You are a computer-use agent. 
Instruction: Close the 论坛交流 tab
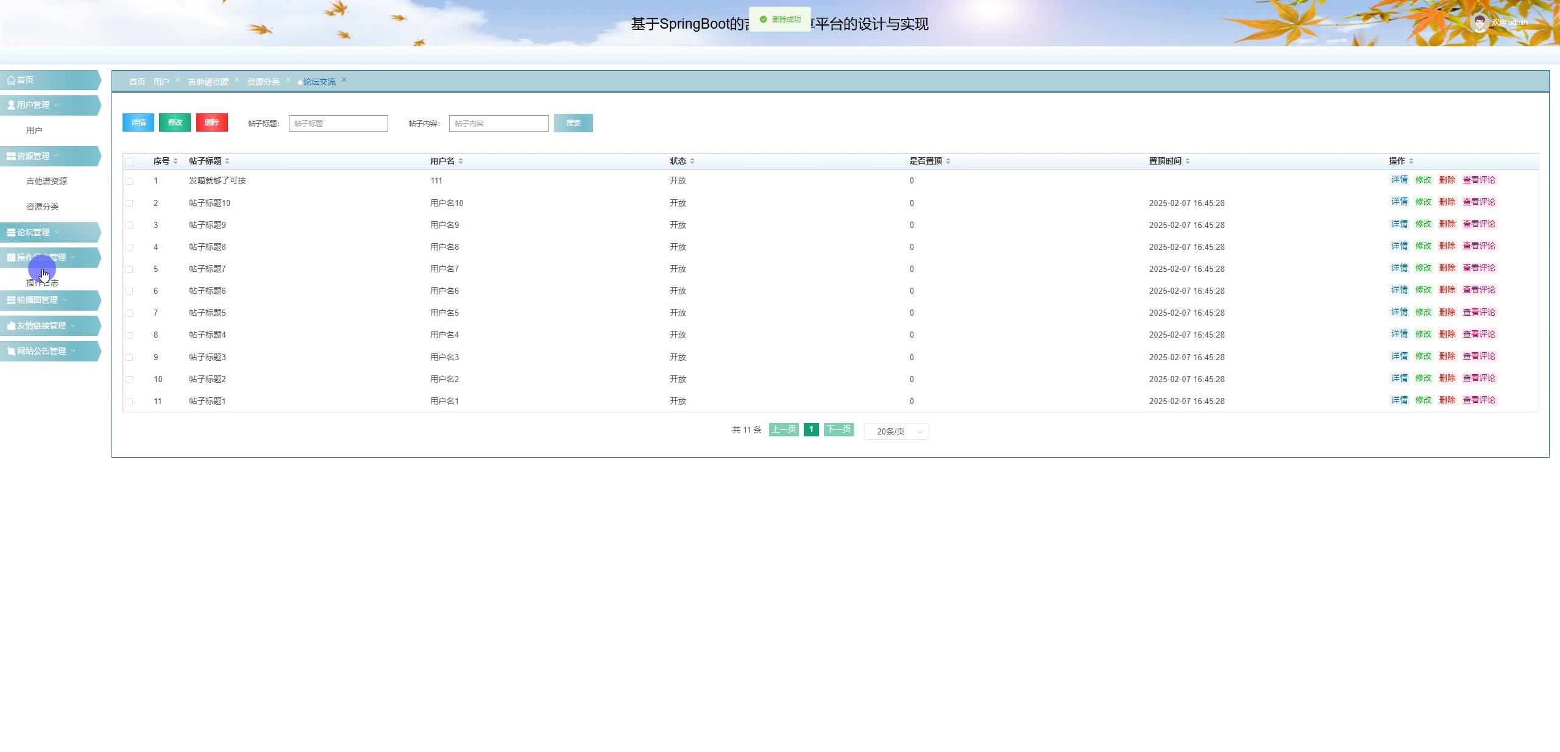coord(344,80)
